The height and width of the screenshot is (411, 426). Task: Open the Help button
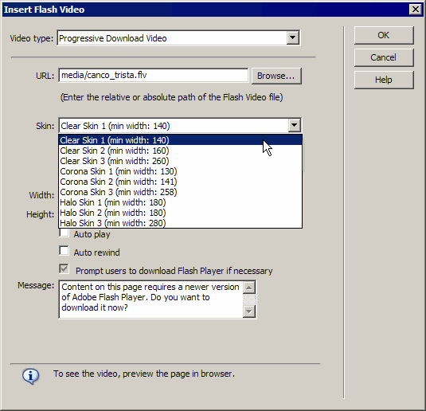coord(384,80)
